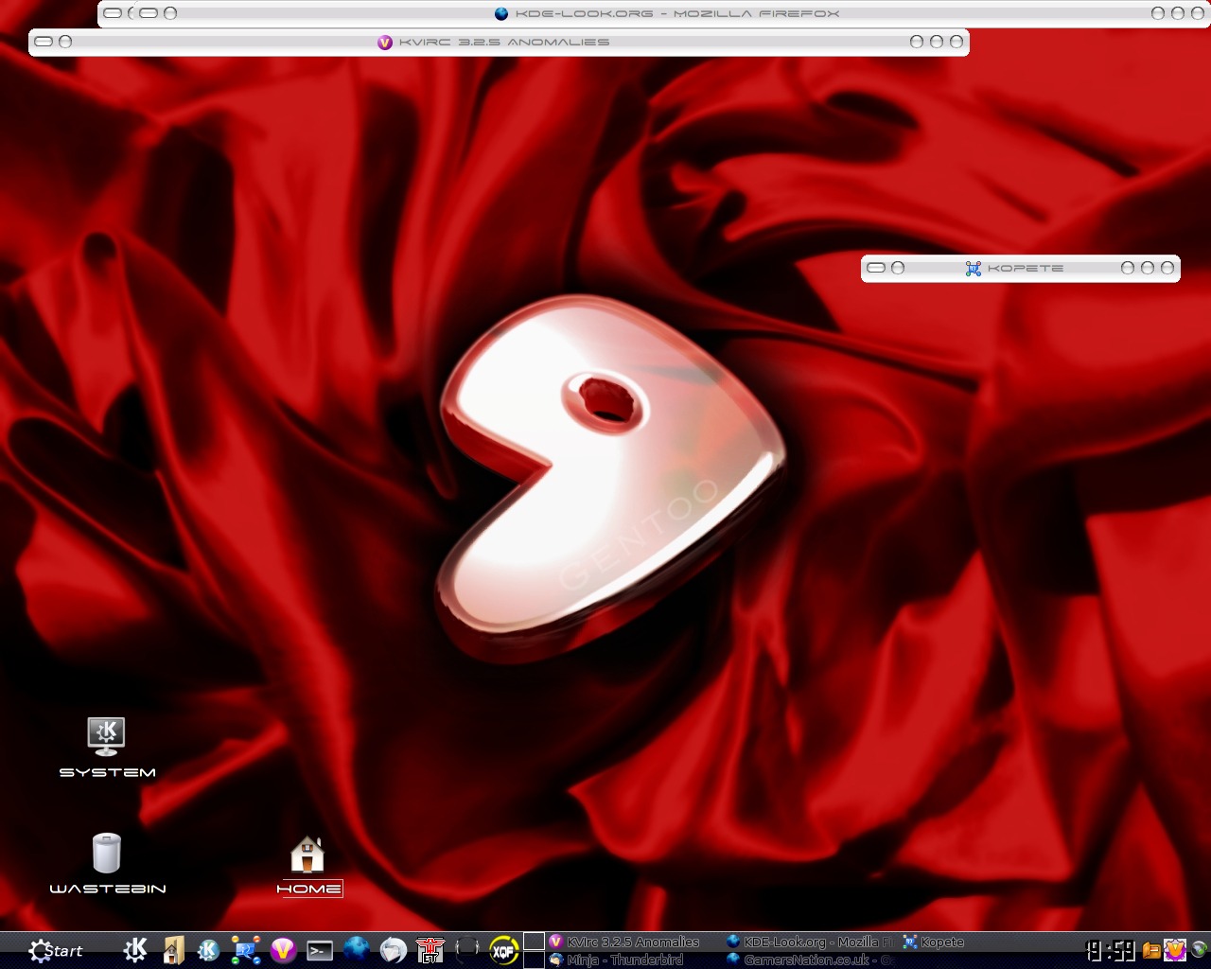Viewport: 1211px width, 969px height.
Task: Click the globe icon in system tray
Action: [x=1199, y=949]
